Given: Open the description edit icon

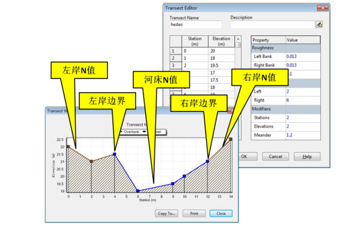Looking at the screenshot, I should 319,24.
